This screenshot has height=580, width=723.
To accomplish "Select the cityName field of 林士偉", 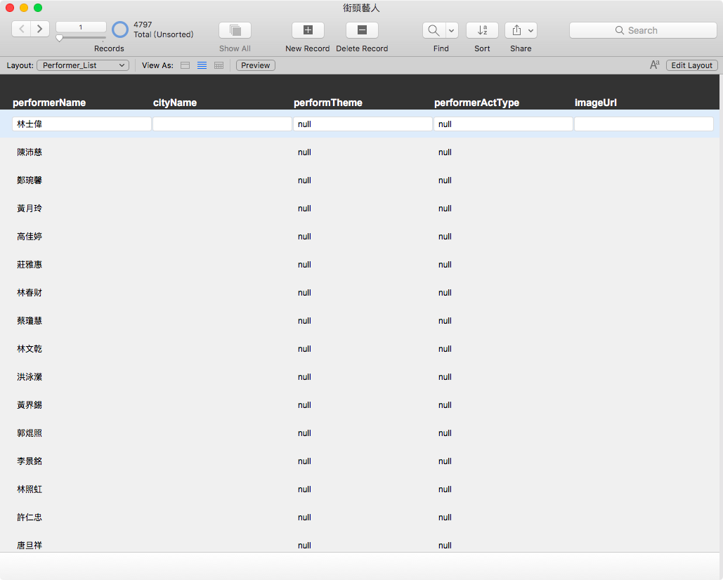I will click(x=222, y=124).
